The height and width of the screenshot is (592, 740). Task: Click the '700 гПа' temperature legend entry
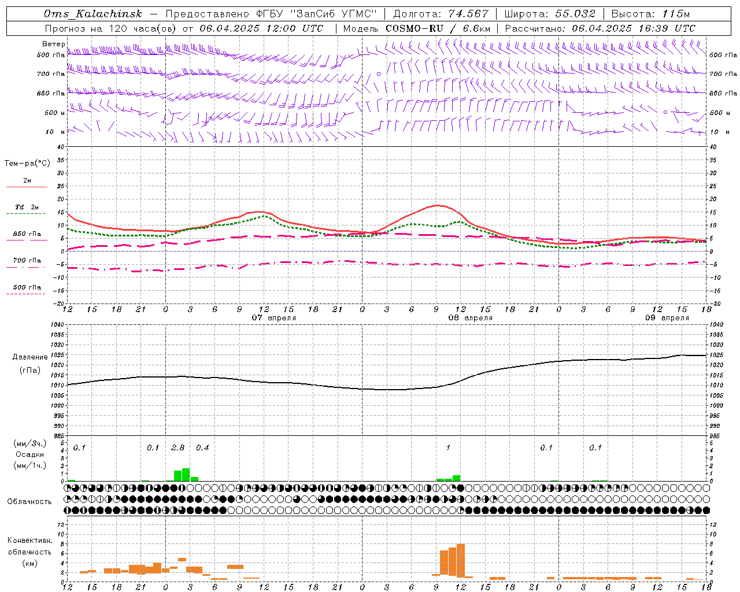pos(27,260)
